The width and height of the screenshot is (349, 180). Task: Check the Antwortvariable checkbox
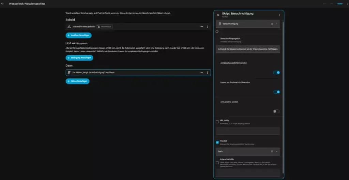pyautogui.click(x=217, y=163)
